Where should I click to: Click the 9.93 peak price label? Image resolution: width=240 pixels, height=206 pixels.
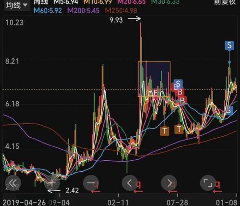tap(116, 20)
